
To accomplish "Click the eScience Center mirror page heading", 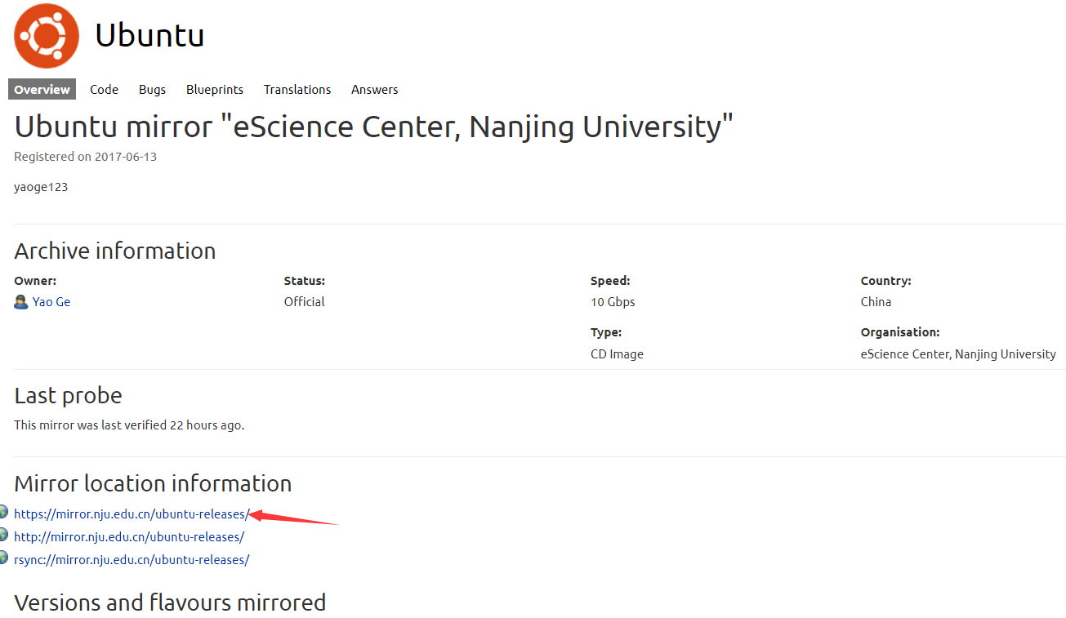I will click(373, 127).
